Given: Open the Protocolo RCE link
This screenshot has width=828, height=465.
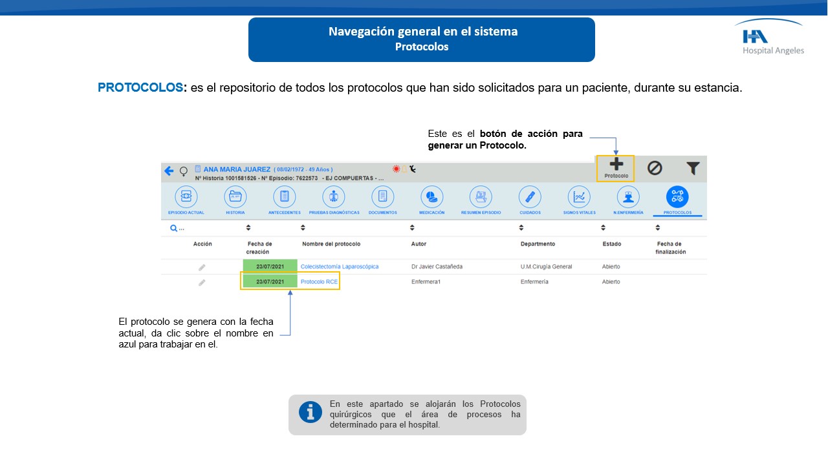Looking at the screenshot, I should click(x=319, y=282).
